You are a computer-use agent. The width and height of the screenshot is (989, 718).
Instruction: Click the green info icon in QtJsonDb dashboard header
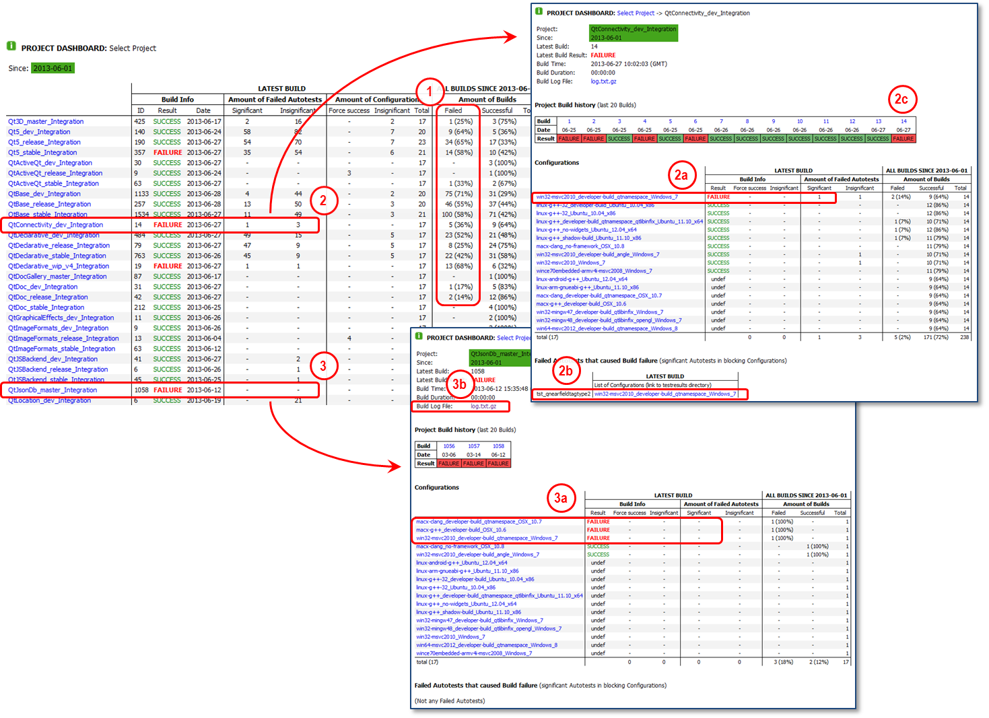pyautogui.click(x=419, y=336)
